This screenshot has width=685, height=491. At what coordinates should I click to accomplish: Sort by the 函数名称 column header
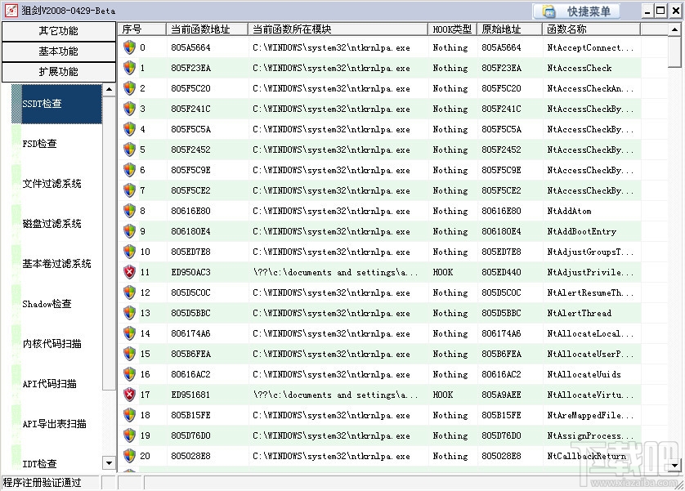click(x=592, y=29)
